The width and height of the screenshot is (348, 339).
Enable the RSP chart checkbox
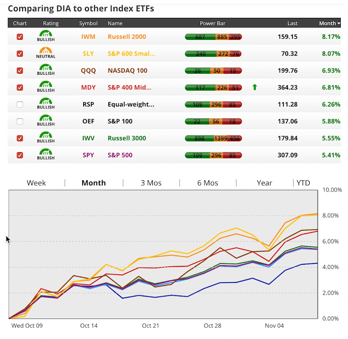pyautogui.click(x=20, y=104)
